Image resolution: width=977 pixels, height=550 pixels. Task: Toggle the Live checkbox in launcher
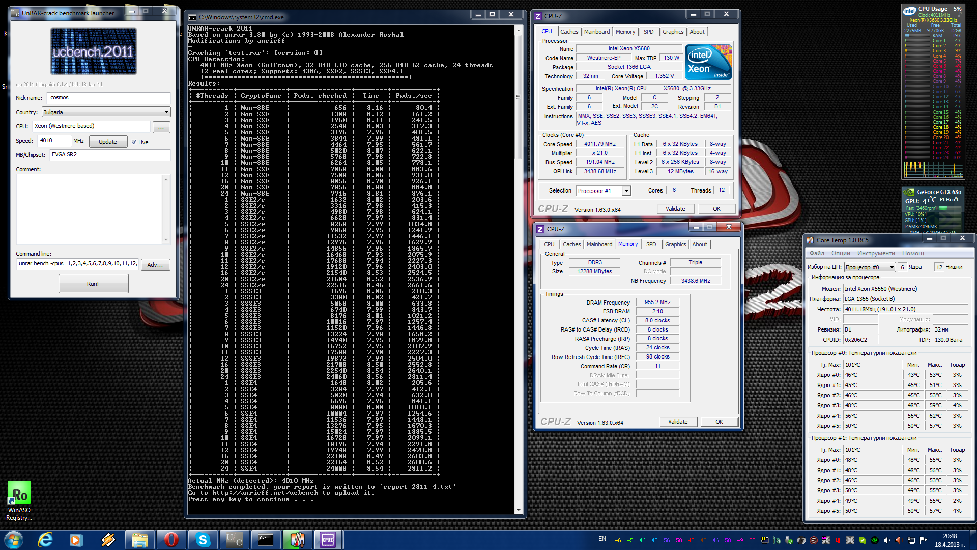134,142
